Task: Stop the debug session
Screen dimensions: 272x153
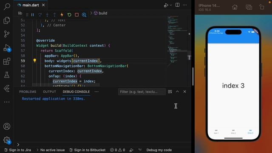Action: pos(76,15)
